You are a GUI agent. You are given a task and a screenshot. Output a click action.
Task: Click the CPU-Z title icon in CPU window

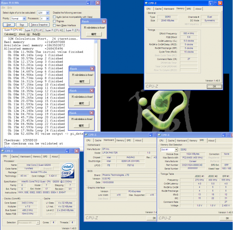[3, 151]
